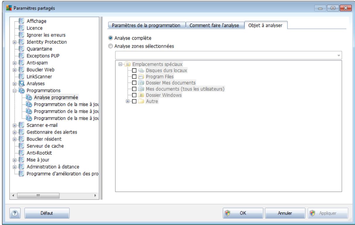Confirm with the OK button
The image size is (355, 225).
[243, 213]
